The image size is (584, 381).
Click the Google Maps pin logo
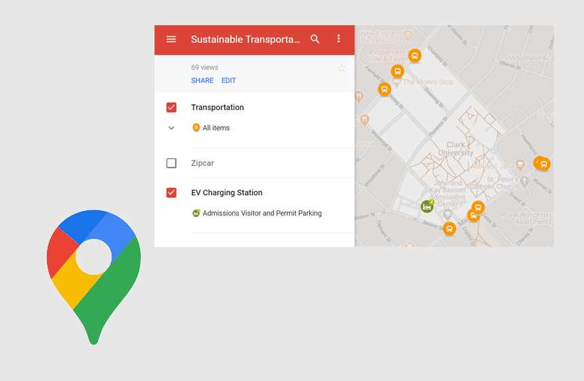(x=94, y=277)
